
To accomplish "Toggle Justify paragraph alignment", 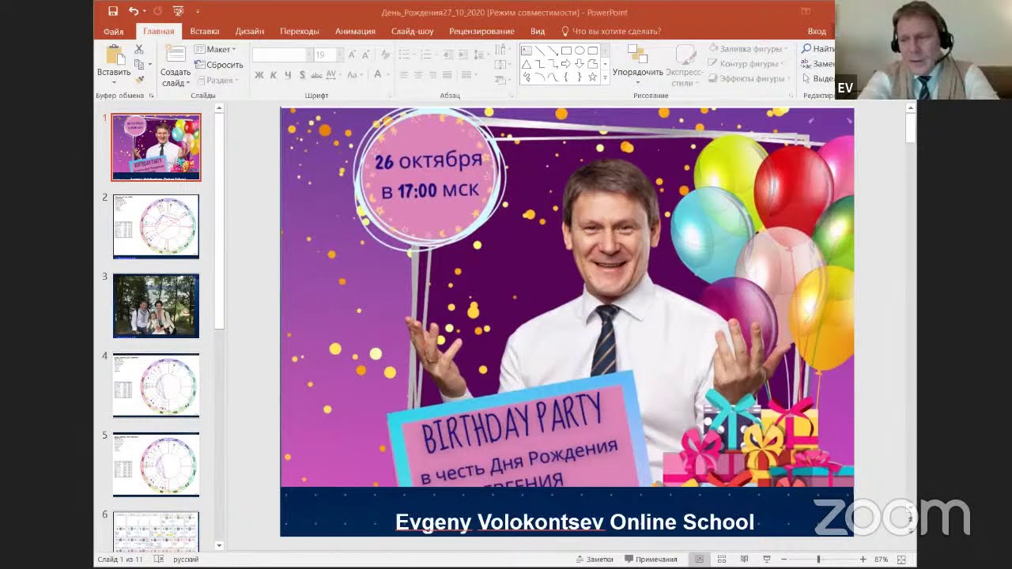I will [x=447, y=75].
